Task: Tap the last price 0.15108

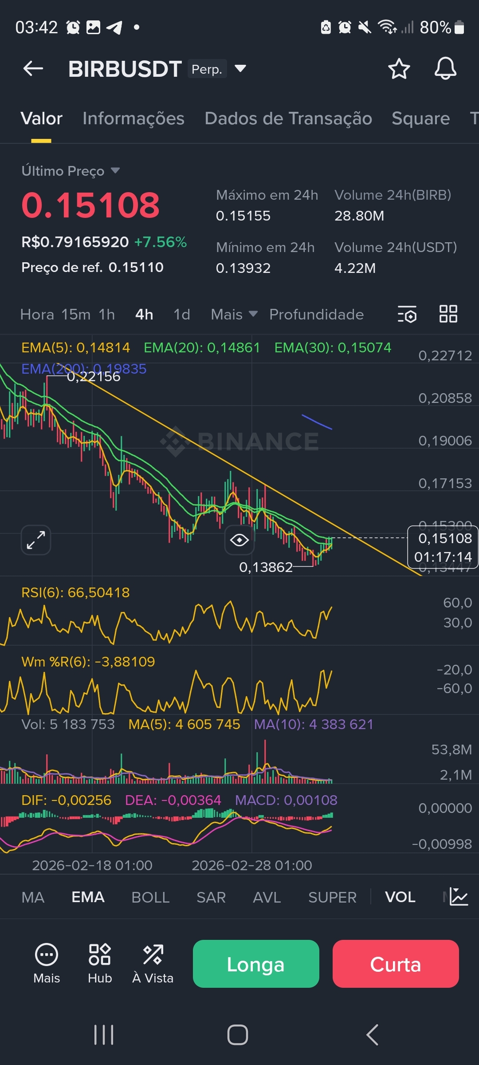Action: pyautogui.click(x=90, y=205)
